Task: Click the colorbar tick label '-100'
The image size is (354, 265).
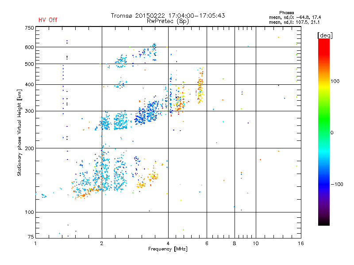Action: coord(337,184)
